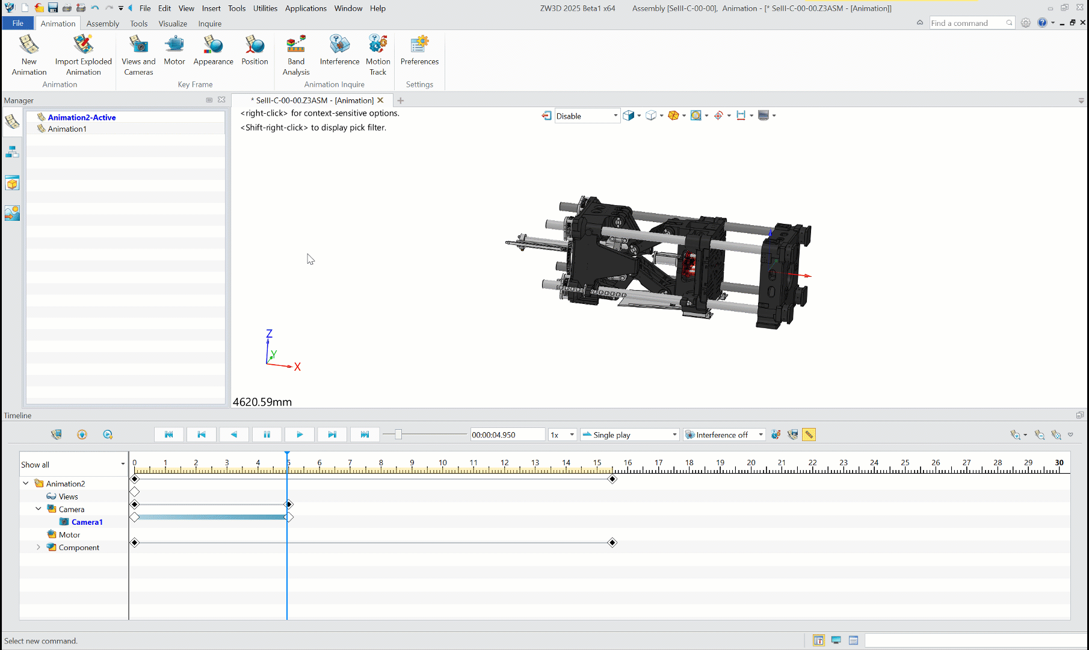Open the Disable dropdown in view toolbar
Viewport: 1089px width, 650px height.
[x=615, y=116]
